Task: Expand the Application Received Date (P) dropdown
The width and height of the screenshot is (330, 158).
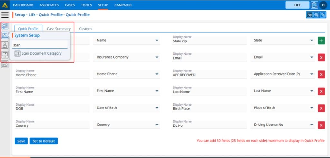Action: click(x=311, y=74)
